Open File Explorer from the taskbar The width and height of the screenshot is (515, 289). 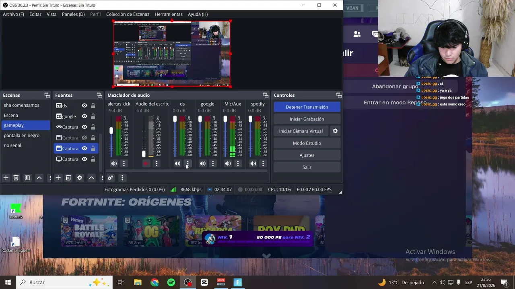(138, 283)
